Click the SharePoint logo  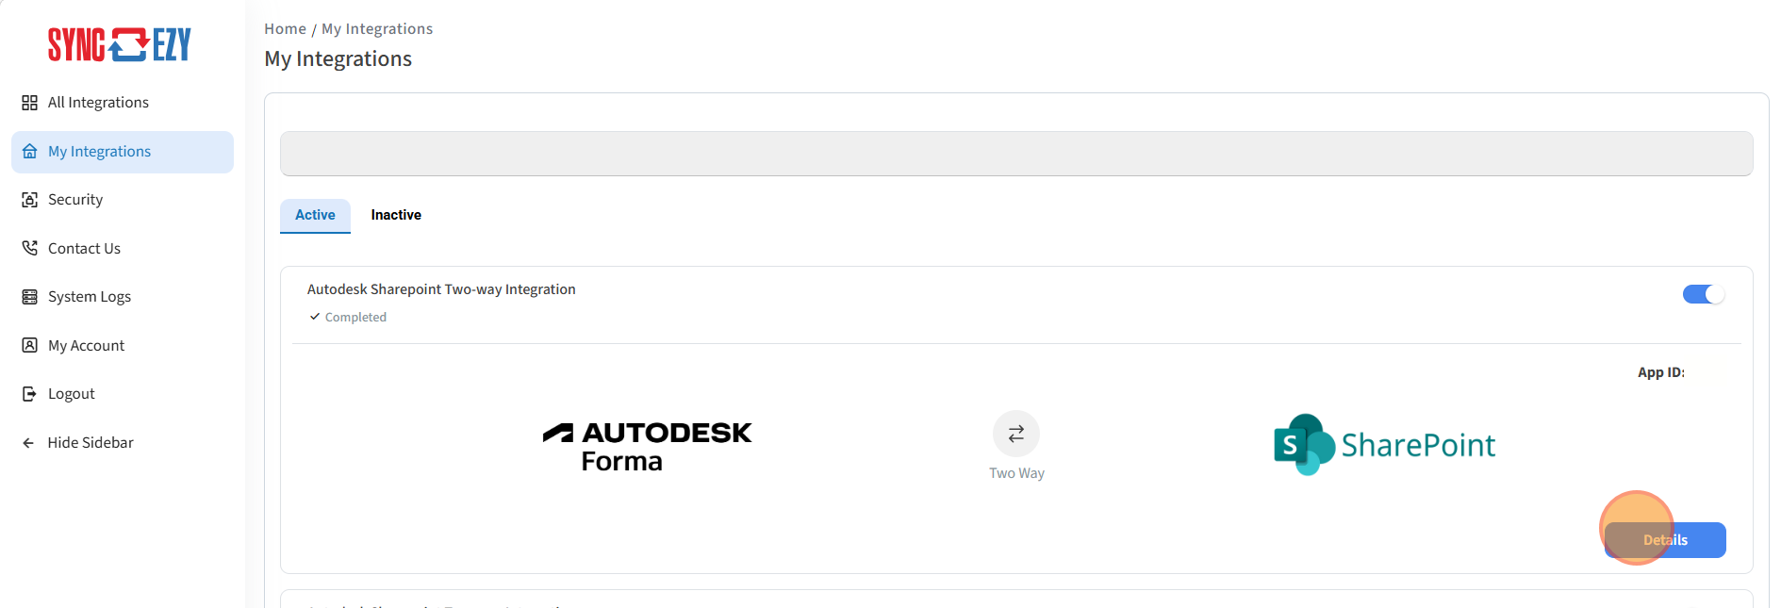pyautogui.click(x=1384, y=445)
